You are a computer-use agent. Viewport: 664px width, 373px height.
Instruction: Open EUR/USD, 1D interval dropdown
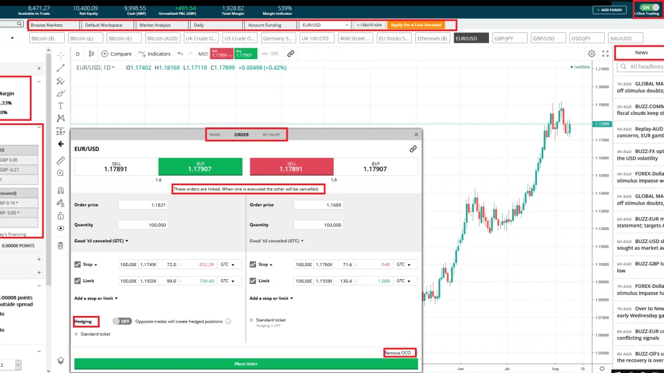[96, 68]
